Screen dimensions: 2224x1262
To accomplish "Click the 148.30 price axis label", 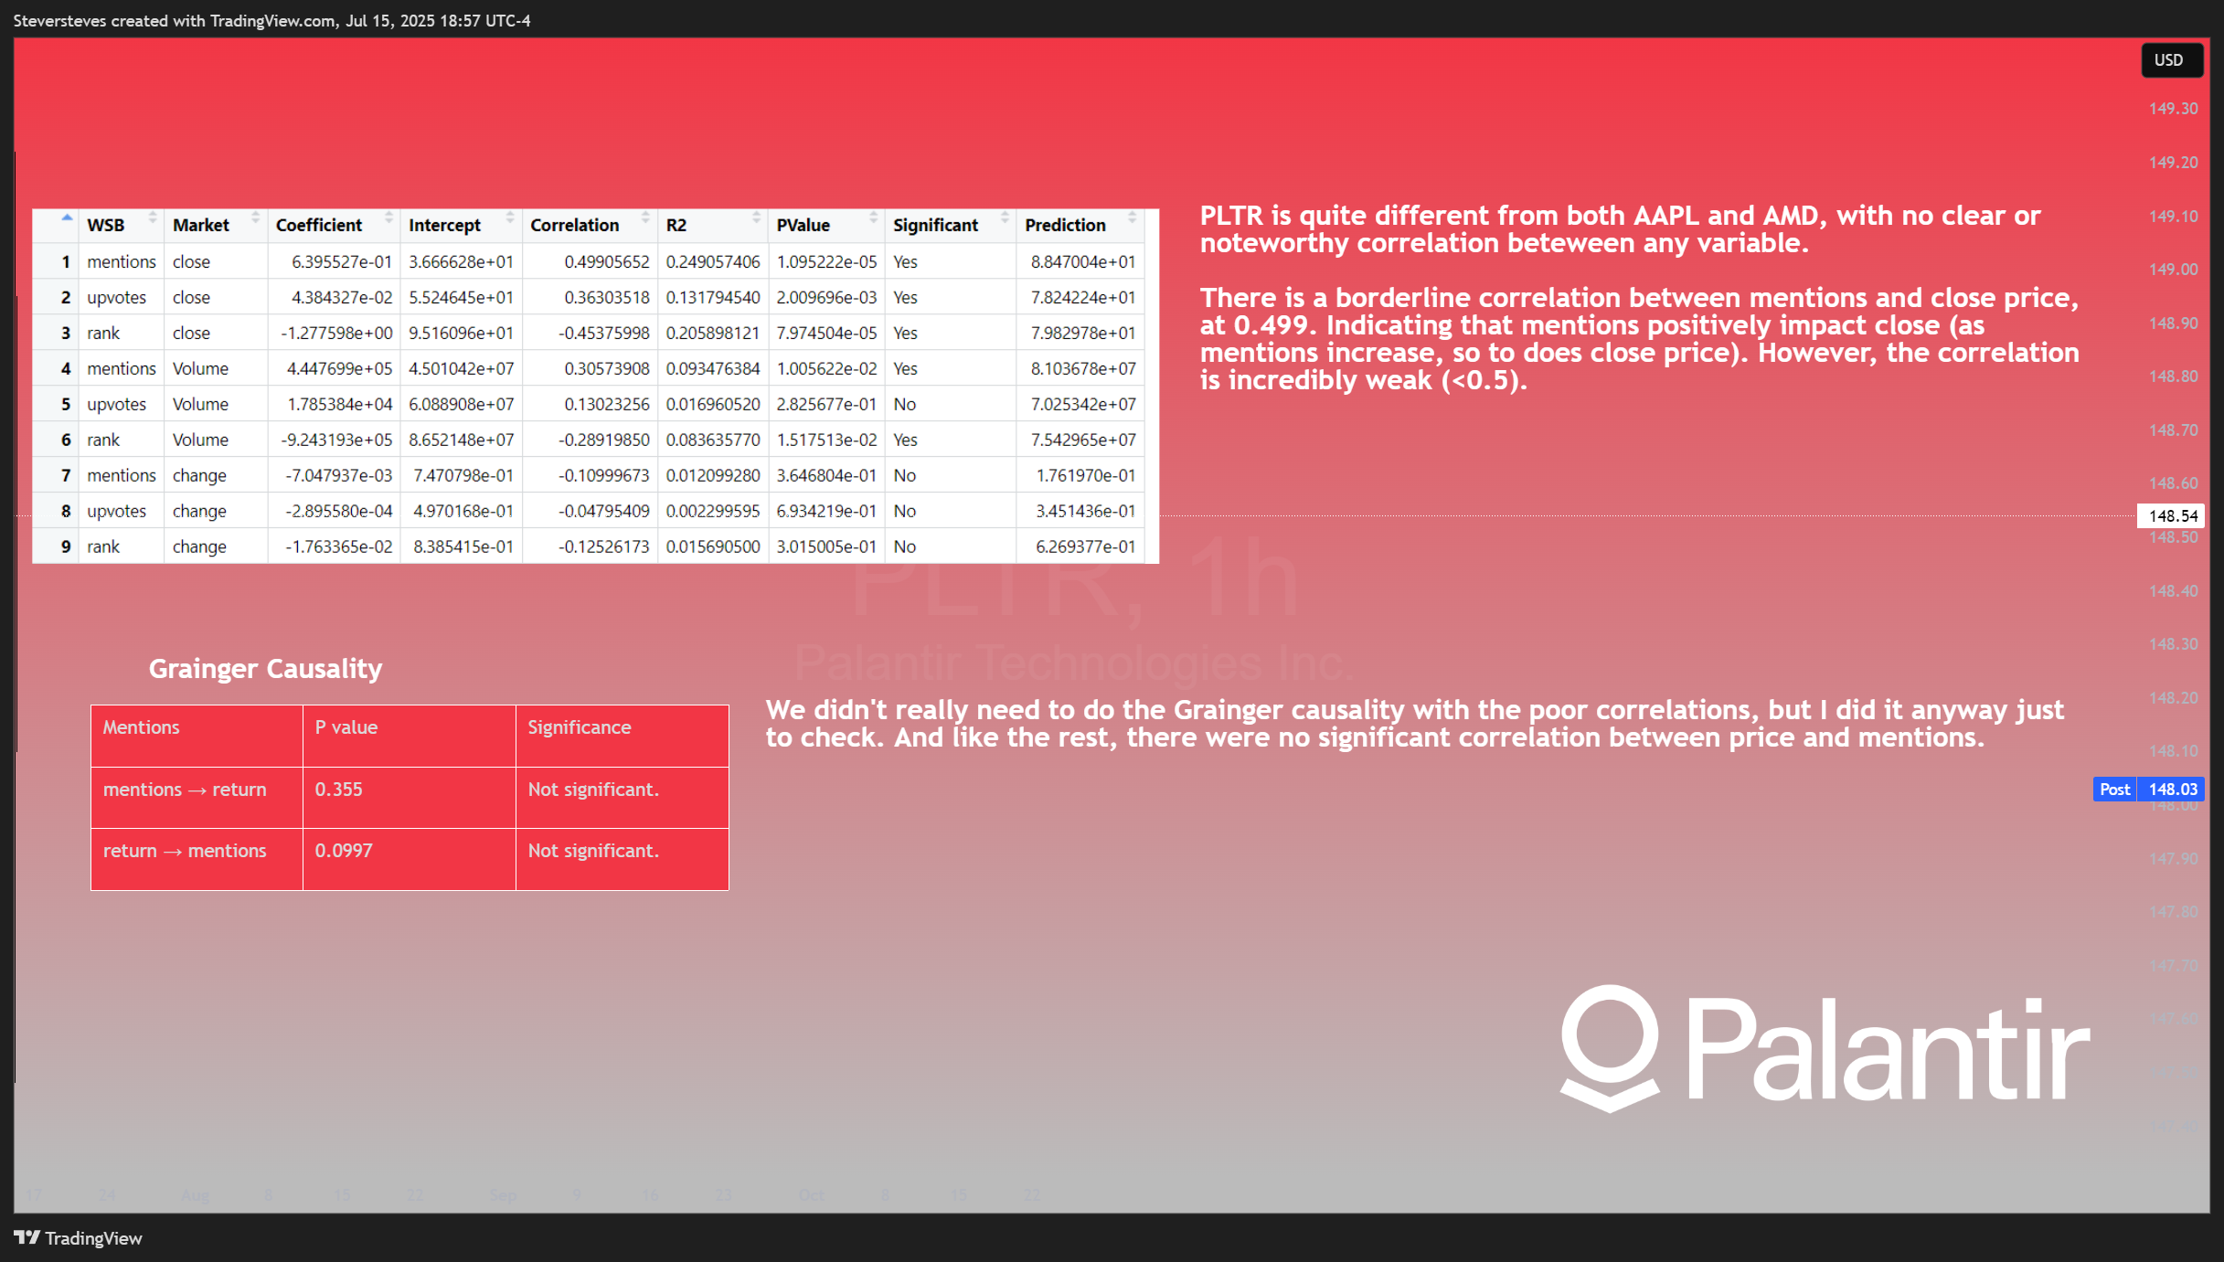I will tap(2174, 644).
